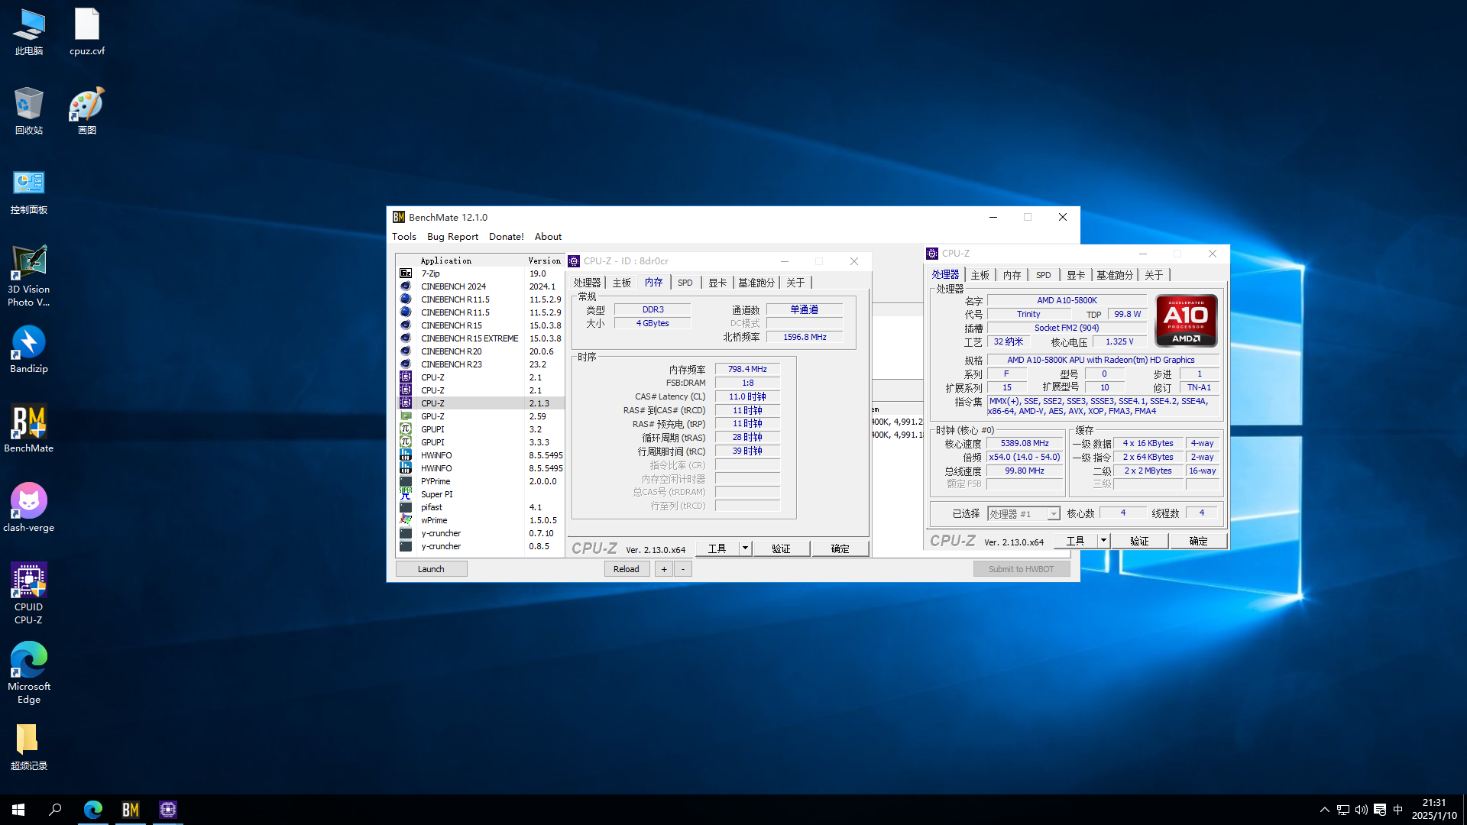Open the Donate! menu item
This screenshot has height=825, width=1467.
click(x=507, y=237)
